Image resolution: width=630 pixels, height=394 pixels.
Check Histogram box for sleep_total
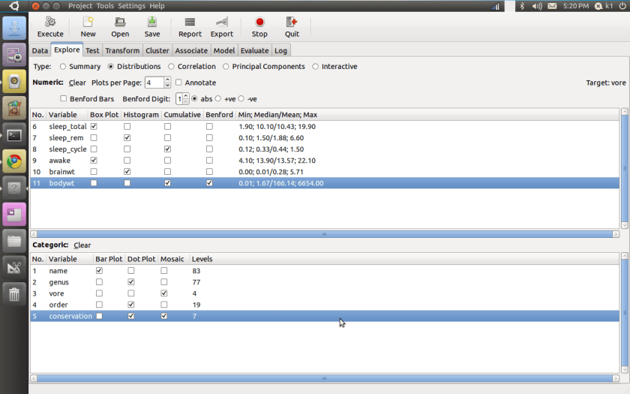(127, 127)
